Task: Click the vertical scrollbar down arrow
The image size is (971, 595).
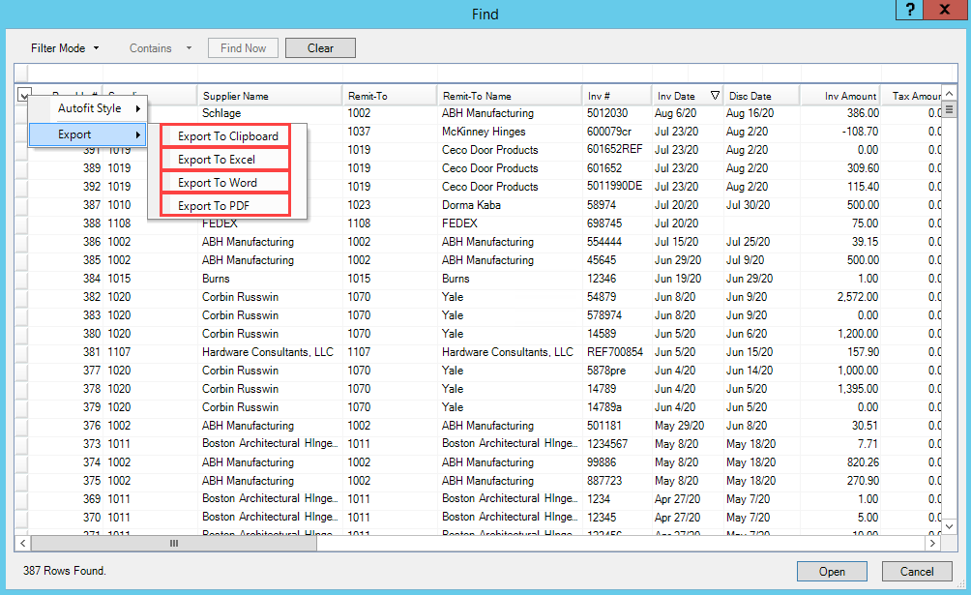Action: pyautogui.click(x=950, y=527)
